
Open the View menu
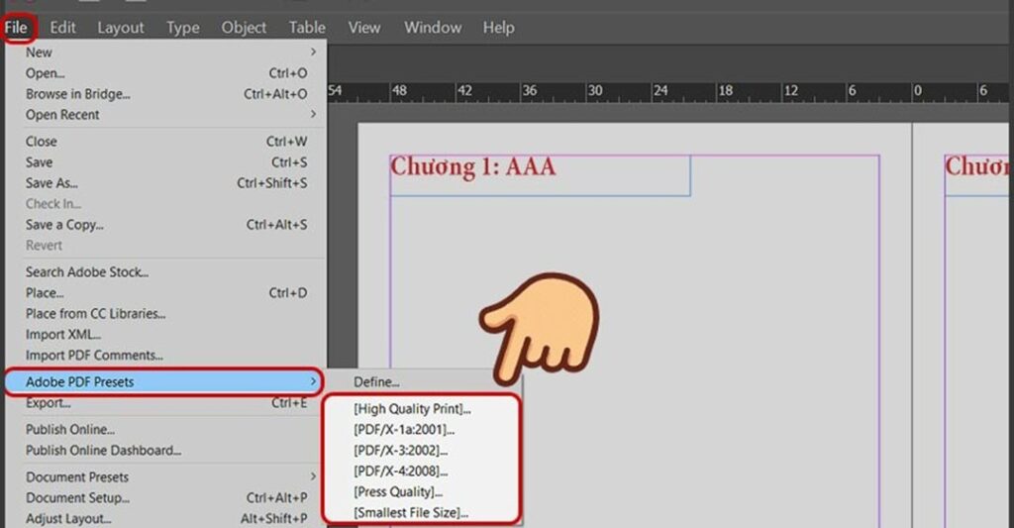364,28
